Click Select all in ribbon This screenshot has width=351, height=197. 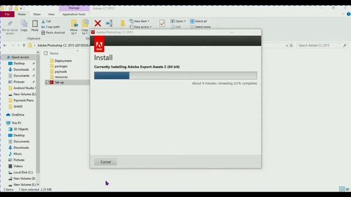[199, 21]
